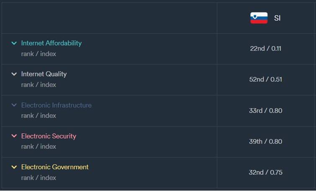Click the SI country code header

tap(277, 18)
